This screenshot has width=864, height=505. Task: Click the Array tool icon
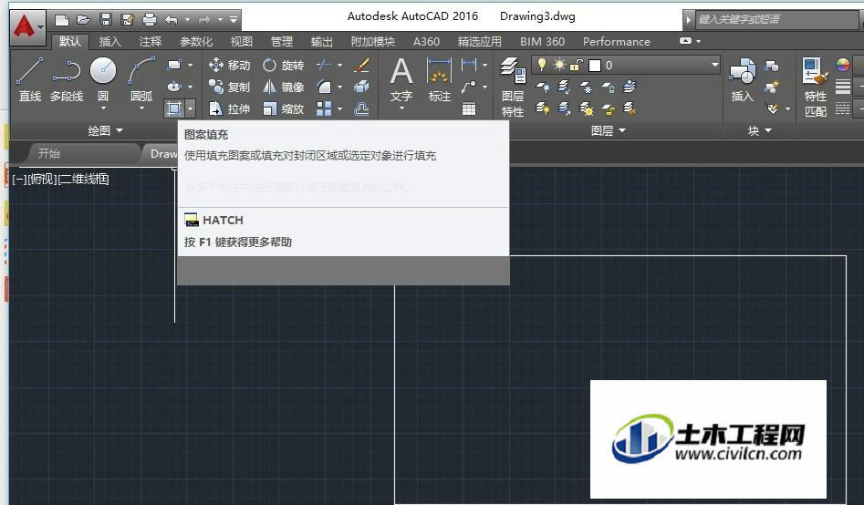pyautogui.click(x=324, y=108)
